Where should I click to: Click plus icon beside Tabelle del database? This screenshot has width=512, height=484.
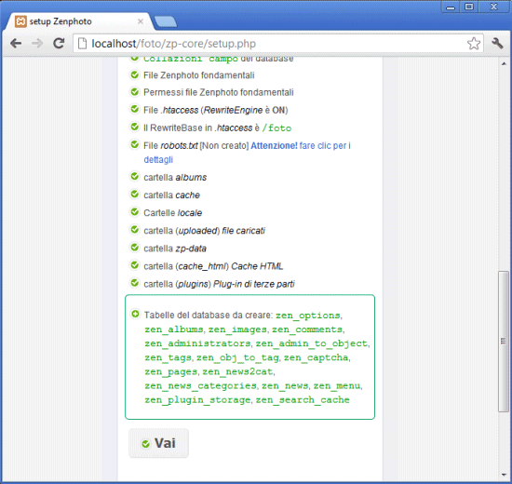click(135, 314)
